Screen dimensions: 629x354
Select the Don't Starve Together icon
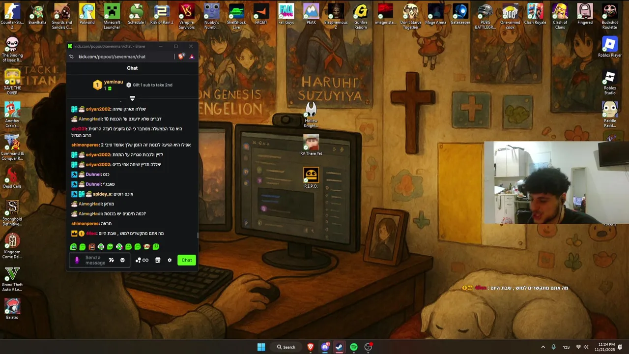[410, 16]
